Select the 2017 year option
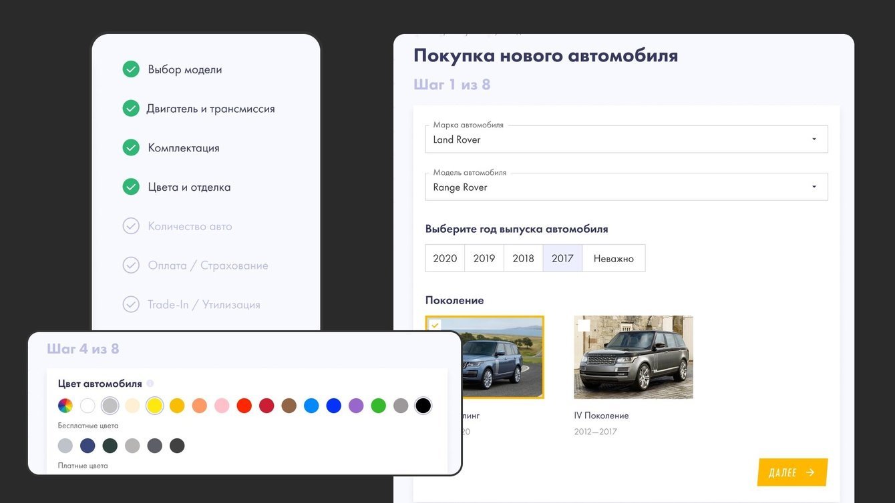The width and height of the screenshot is (895, 503). 562,258
